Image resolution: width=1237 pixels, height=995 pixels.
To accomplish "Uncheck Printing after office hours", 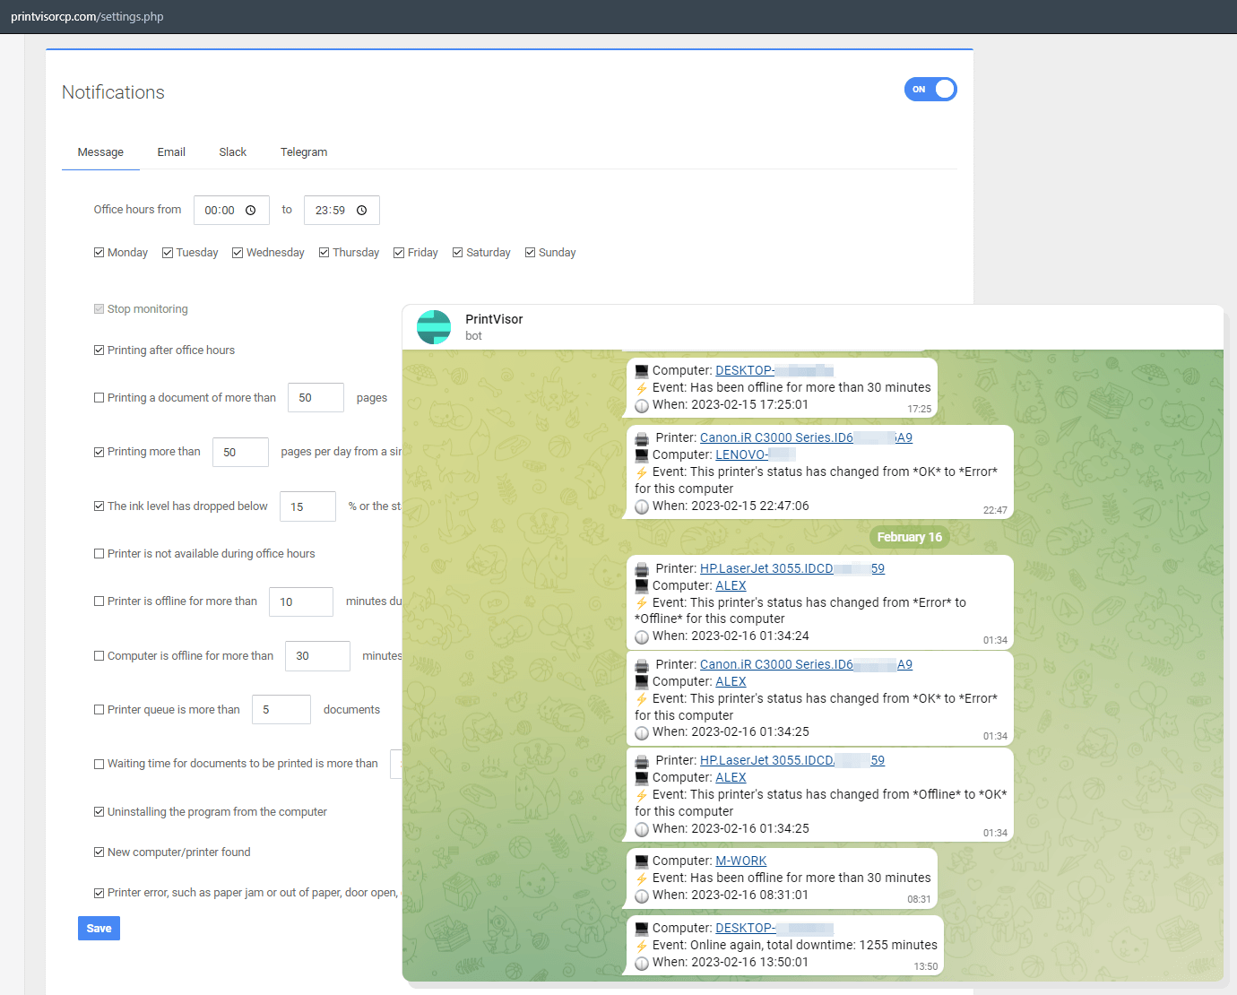I will coord(99,350).
